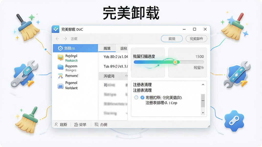Open the orange chat icon beside Rqonpl

click(60, 57)
